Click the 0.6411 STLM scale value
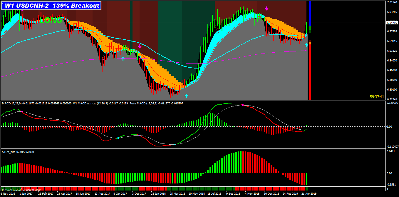Screen dimensions: 399x197 point(391,151)
